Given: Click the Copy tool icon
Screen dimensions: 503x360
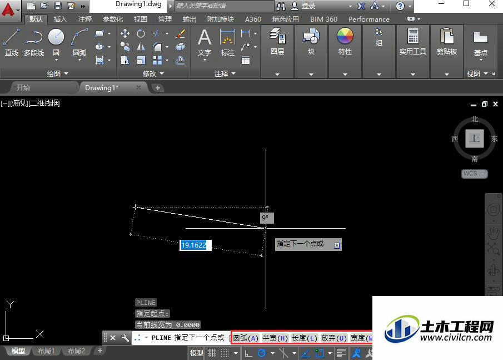Looking at the screenshot, I should pyautogui.click(x=125, y=47).
